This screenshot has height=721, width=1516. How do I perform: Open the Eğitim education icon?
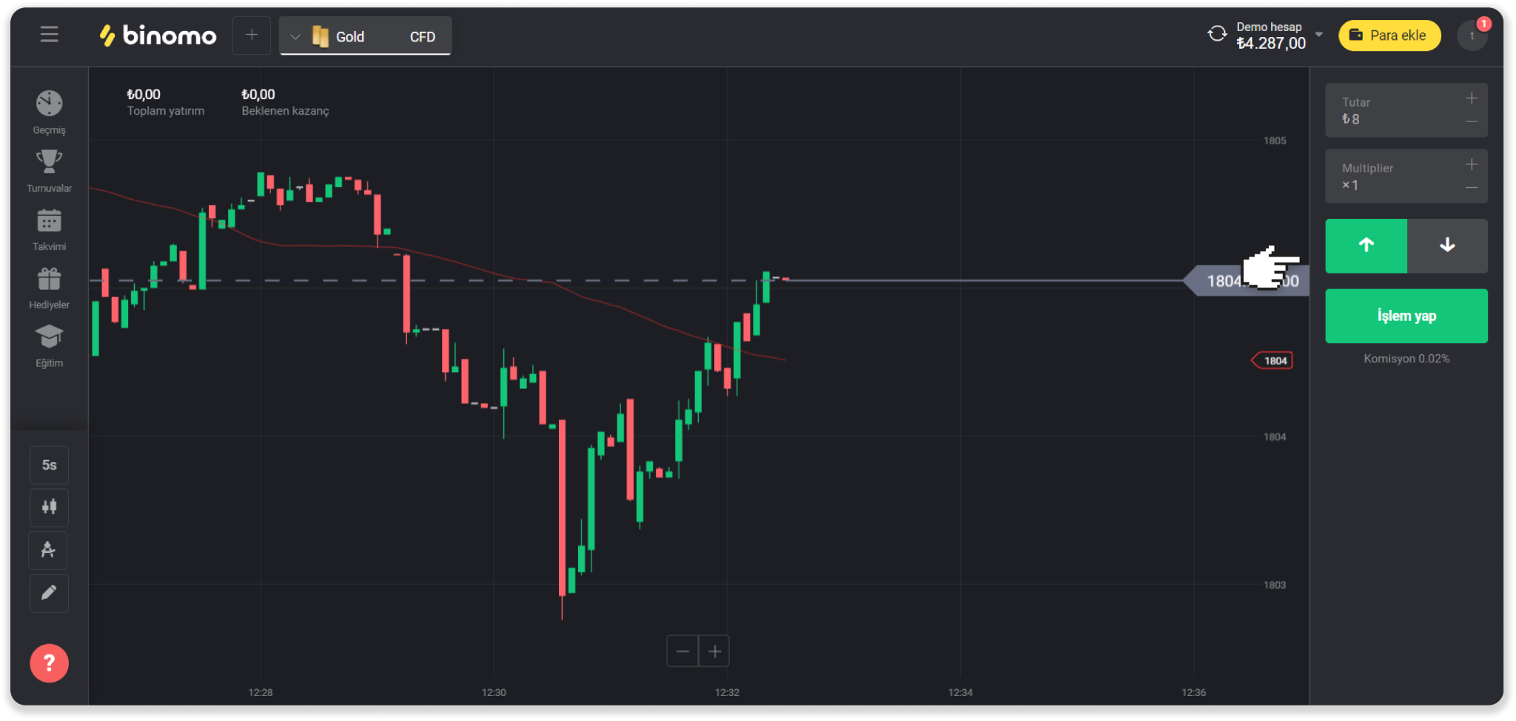click(49, 338)
